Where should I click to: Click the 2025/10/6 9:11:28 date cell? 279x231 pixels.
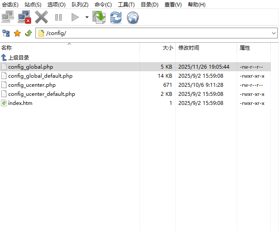click(201, 85)
